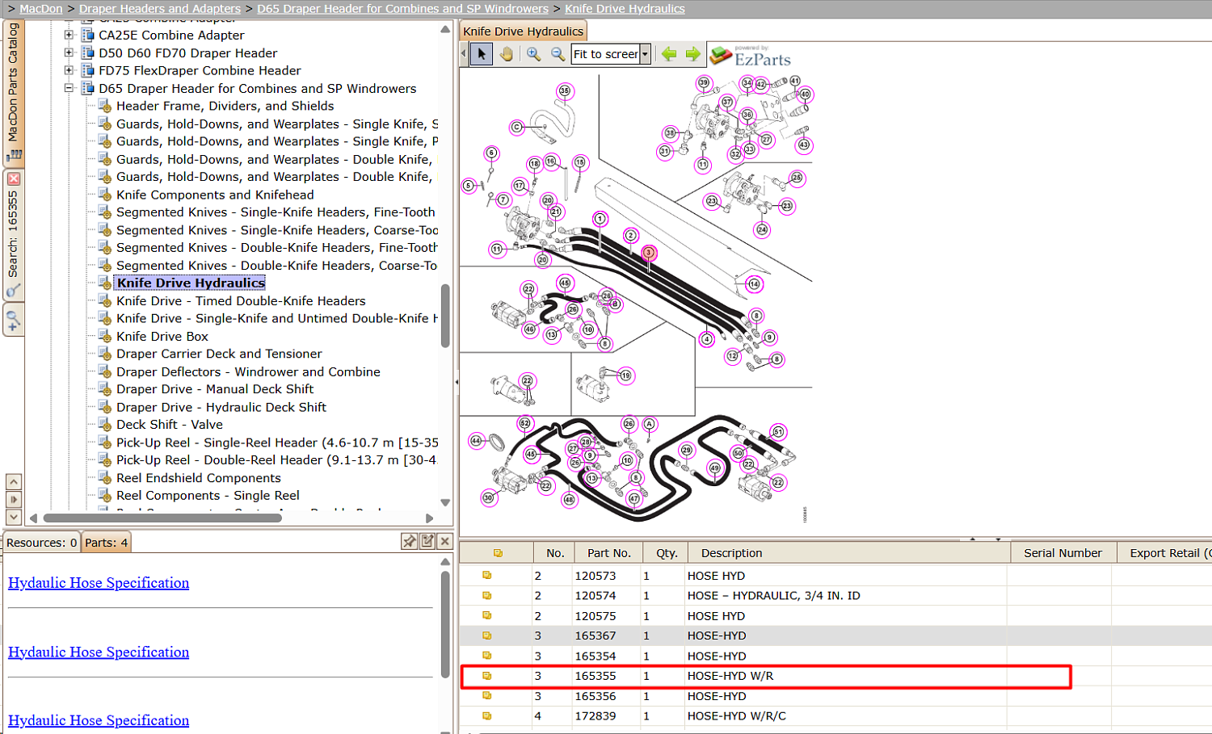This screenshot has width=1212, height=734.
Task: Click the tree scroll-down arrow
Action: click(445, 503)
